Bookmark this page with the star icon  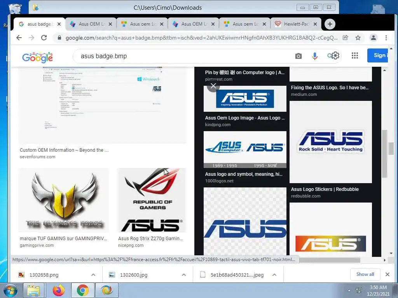358,38
